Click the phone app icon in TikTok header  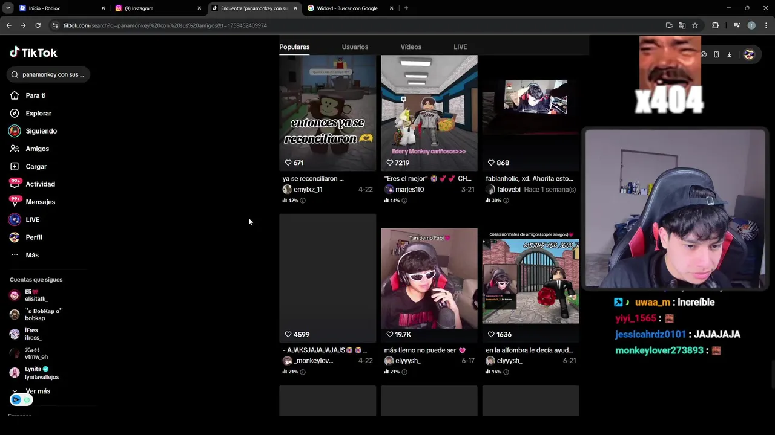pyautogui.click(x=716, y=54)
